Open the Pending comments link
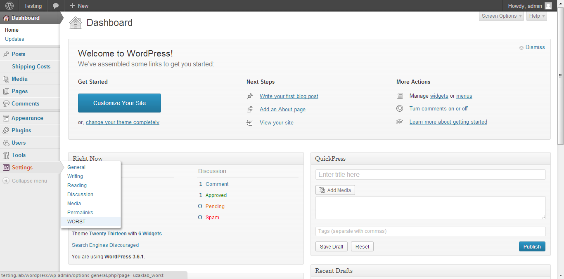This screenshot has width=564, height=279. coord(215,206)
